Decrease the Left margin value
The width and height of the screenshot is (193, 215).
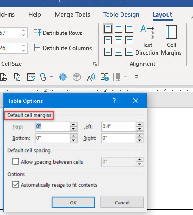coord(140,129)
